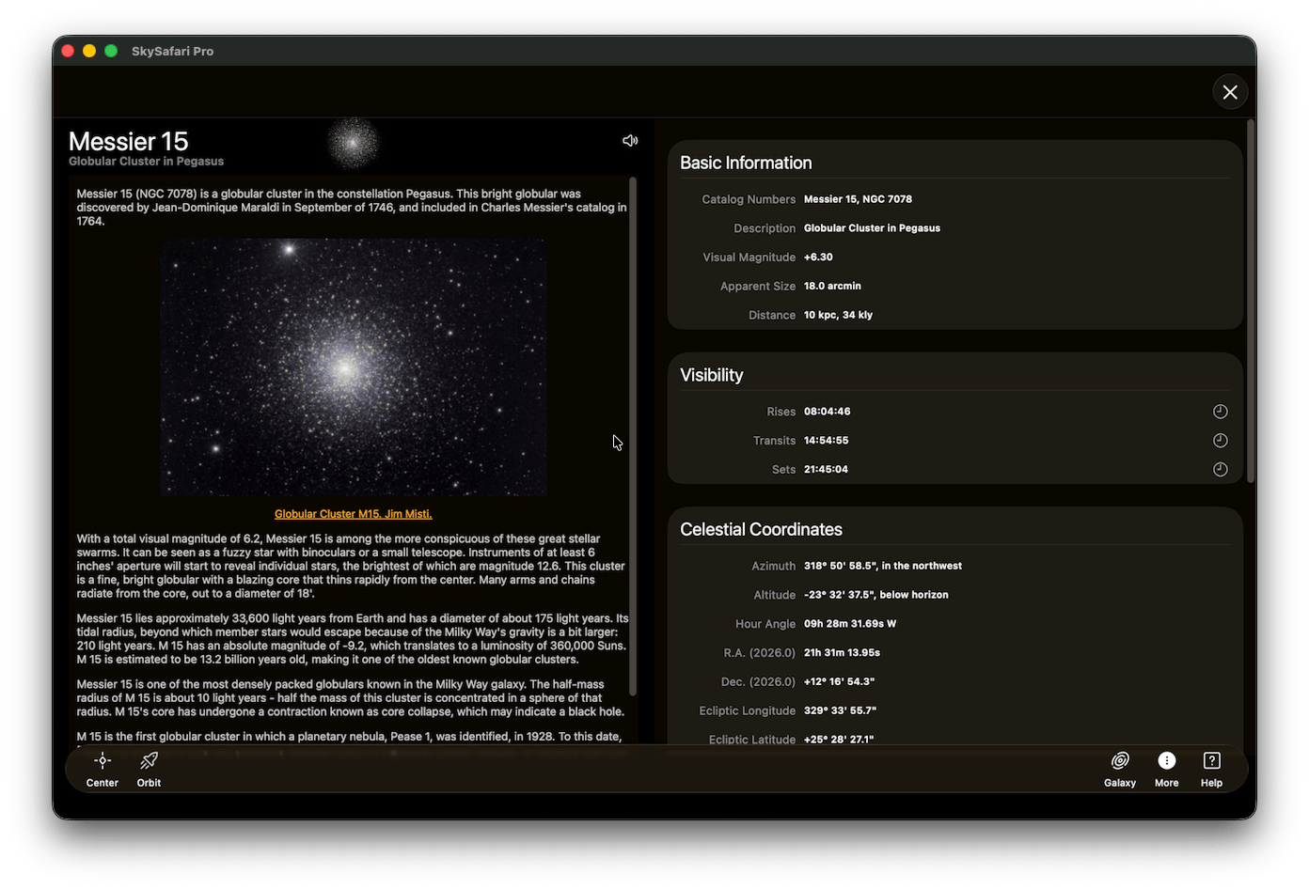The height and width of the screenshot is (889, 1309).
Task: Open the Globular Cluster M15, Jim Misti link
Action: [354, 514]
